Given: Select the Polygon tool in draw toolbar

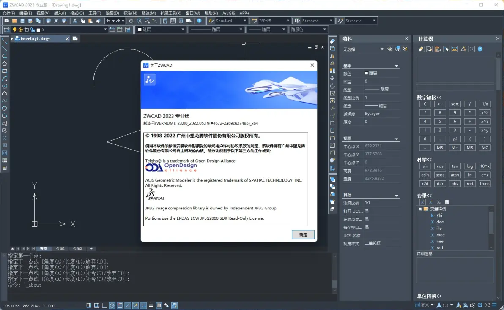Looking at the screenshot, I should pyautogui.click(x=5, y=63).
